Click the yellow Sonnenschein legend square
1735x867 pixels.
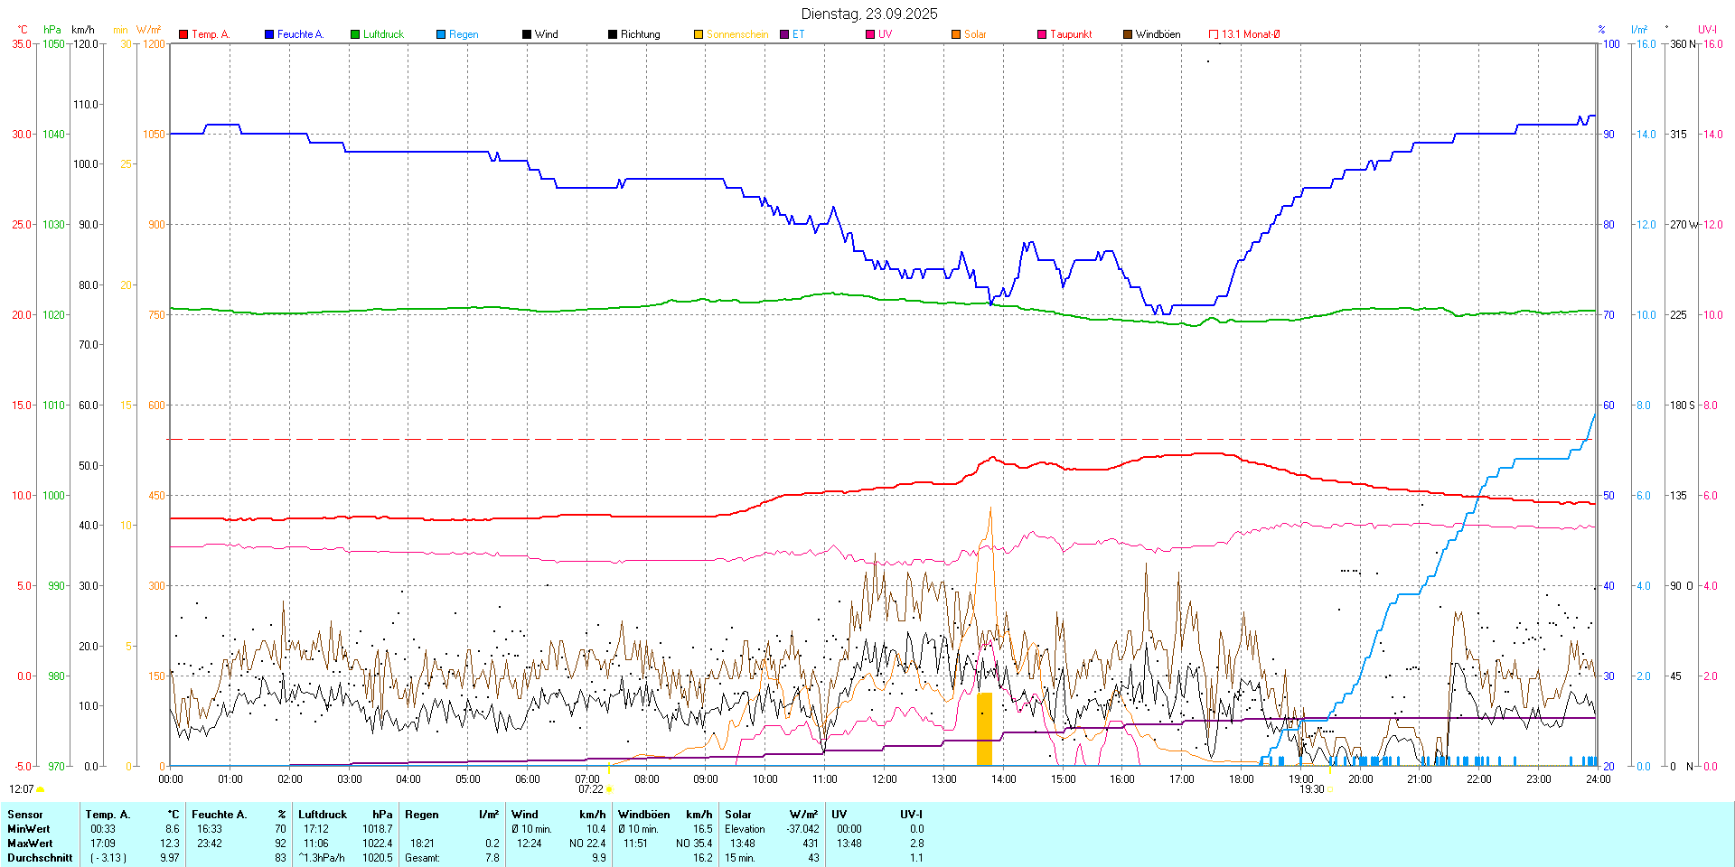pyautogui.click(x=699, y=34)
